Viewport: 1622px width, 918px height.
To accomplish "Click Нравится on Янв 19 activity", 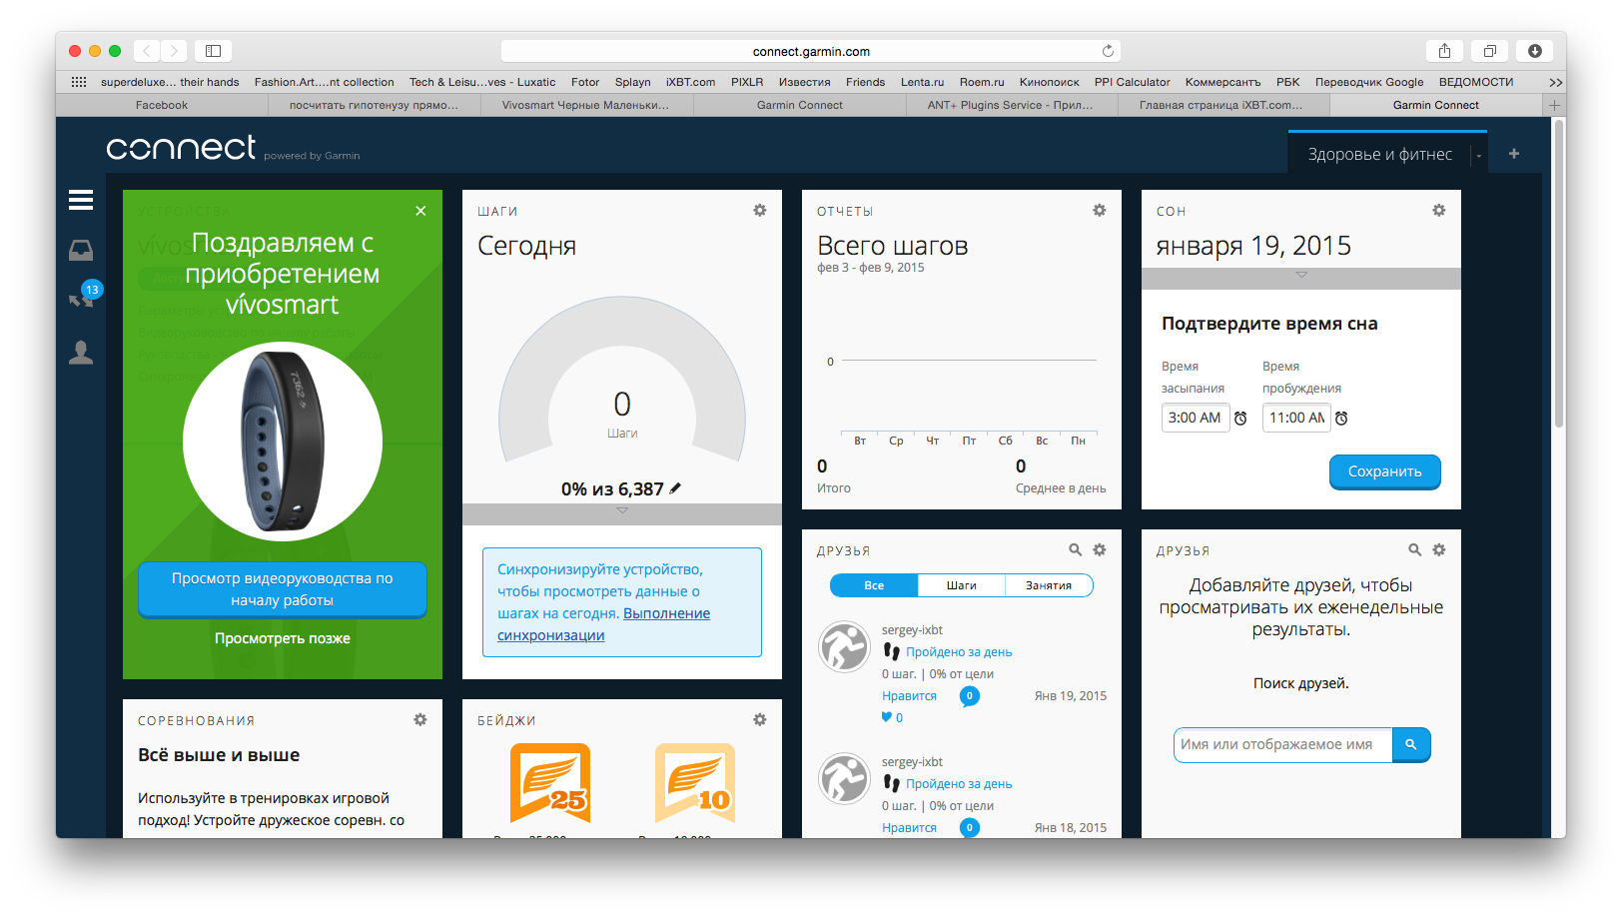I will [x=909, y=696].
